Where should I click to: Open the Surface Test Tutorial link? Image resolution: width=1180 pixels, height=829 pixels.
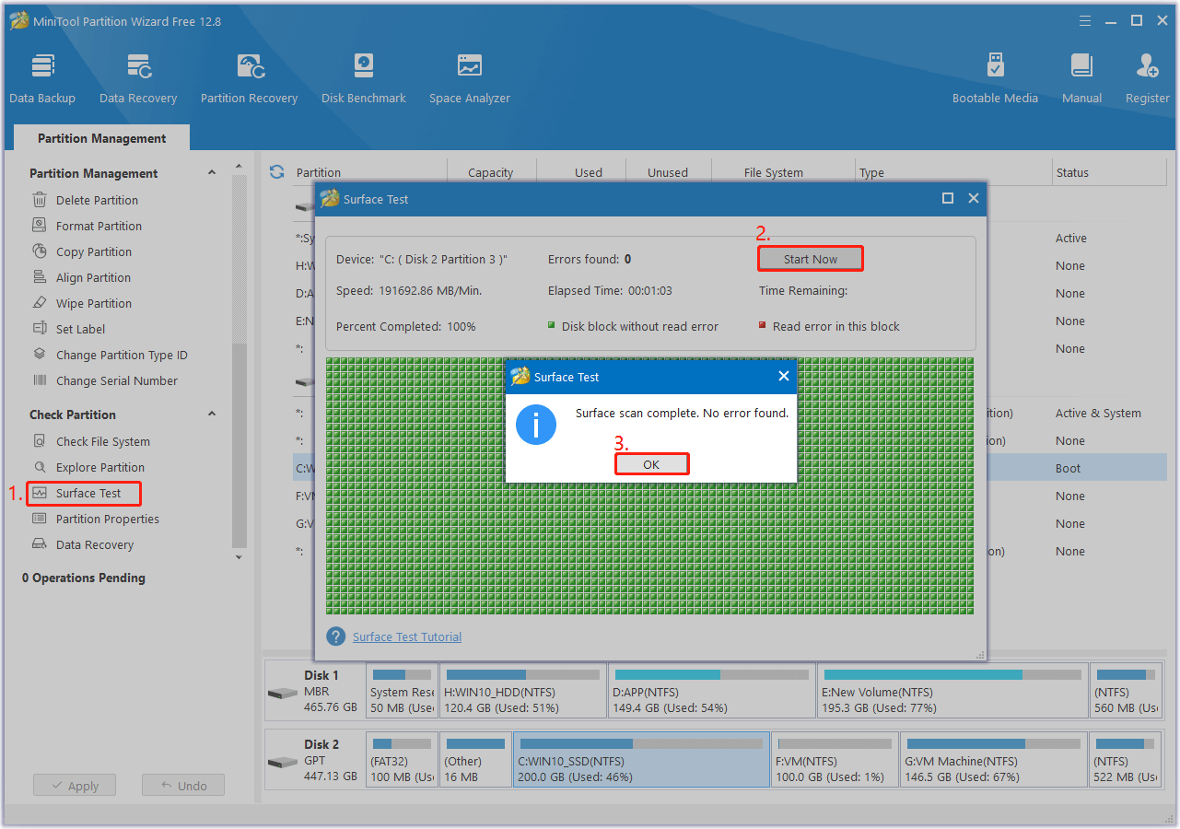407,636
